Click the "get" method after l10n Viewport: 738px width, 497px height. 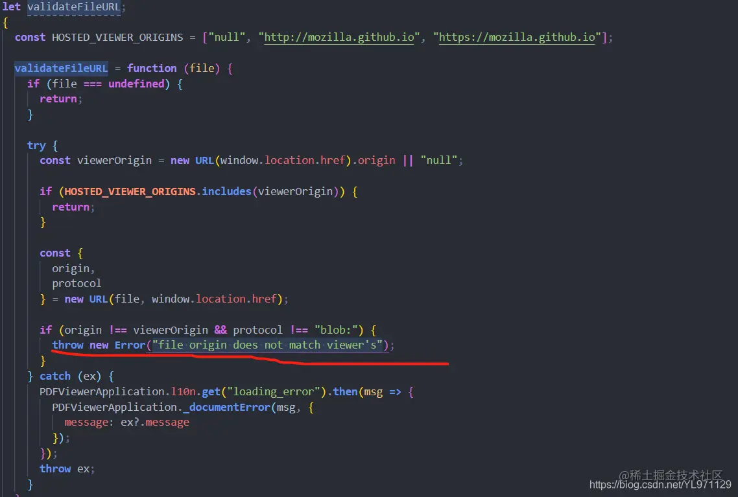[x=211, y=391]
